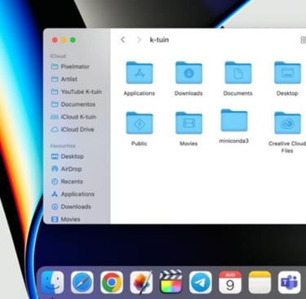Viewport: 306px width, 299px height.
Task: Open the Documents folder icon
Action: pyautogui.click(x=238, y=73)
